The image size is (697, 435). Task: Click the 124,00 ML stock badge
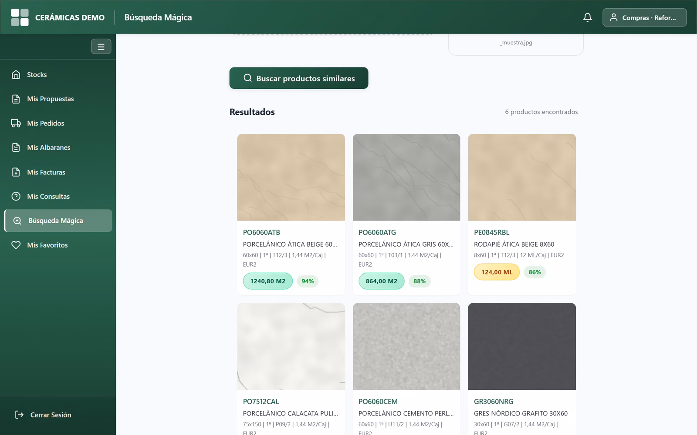[497, 272]
